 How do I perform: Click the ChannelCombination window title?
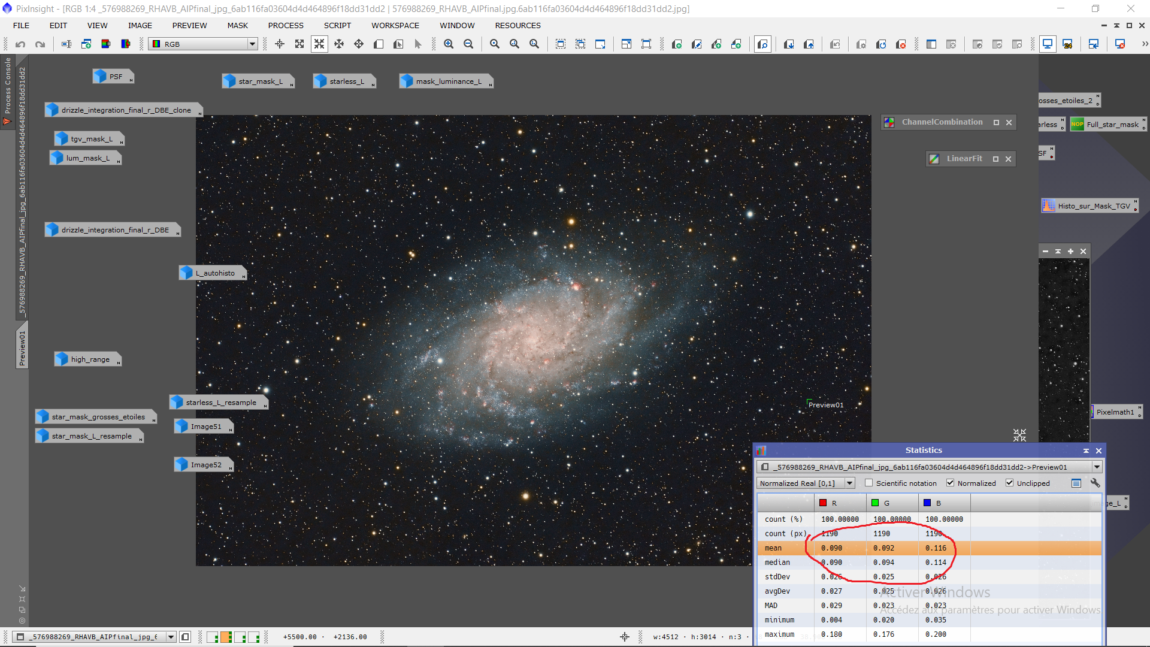(x=942, y=122)
